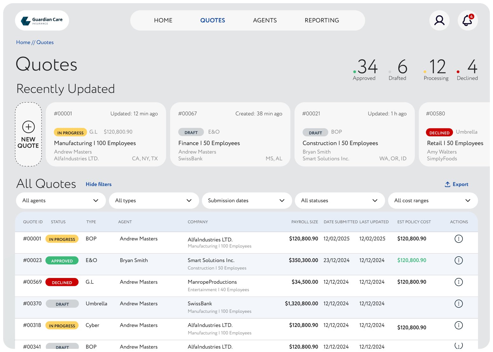Screen dimensions: 493x352
Task: Click Home in the breadcrumb trail
Action: tap(23, 42)
